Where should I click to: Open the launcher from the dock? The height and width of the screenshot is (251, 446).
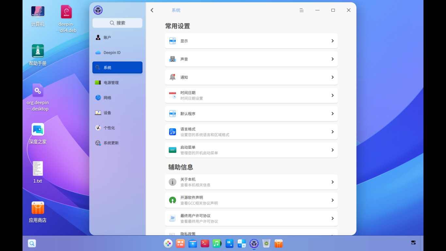(x=168, y=243)
